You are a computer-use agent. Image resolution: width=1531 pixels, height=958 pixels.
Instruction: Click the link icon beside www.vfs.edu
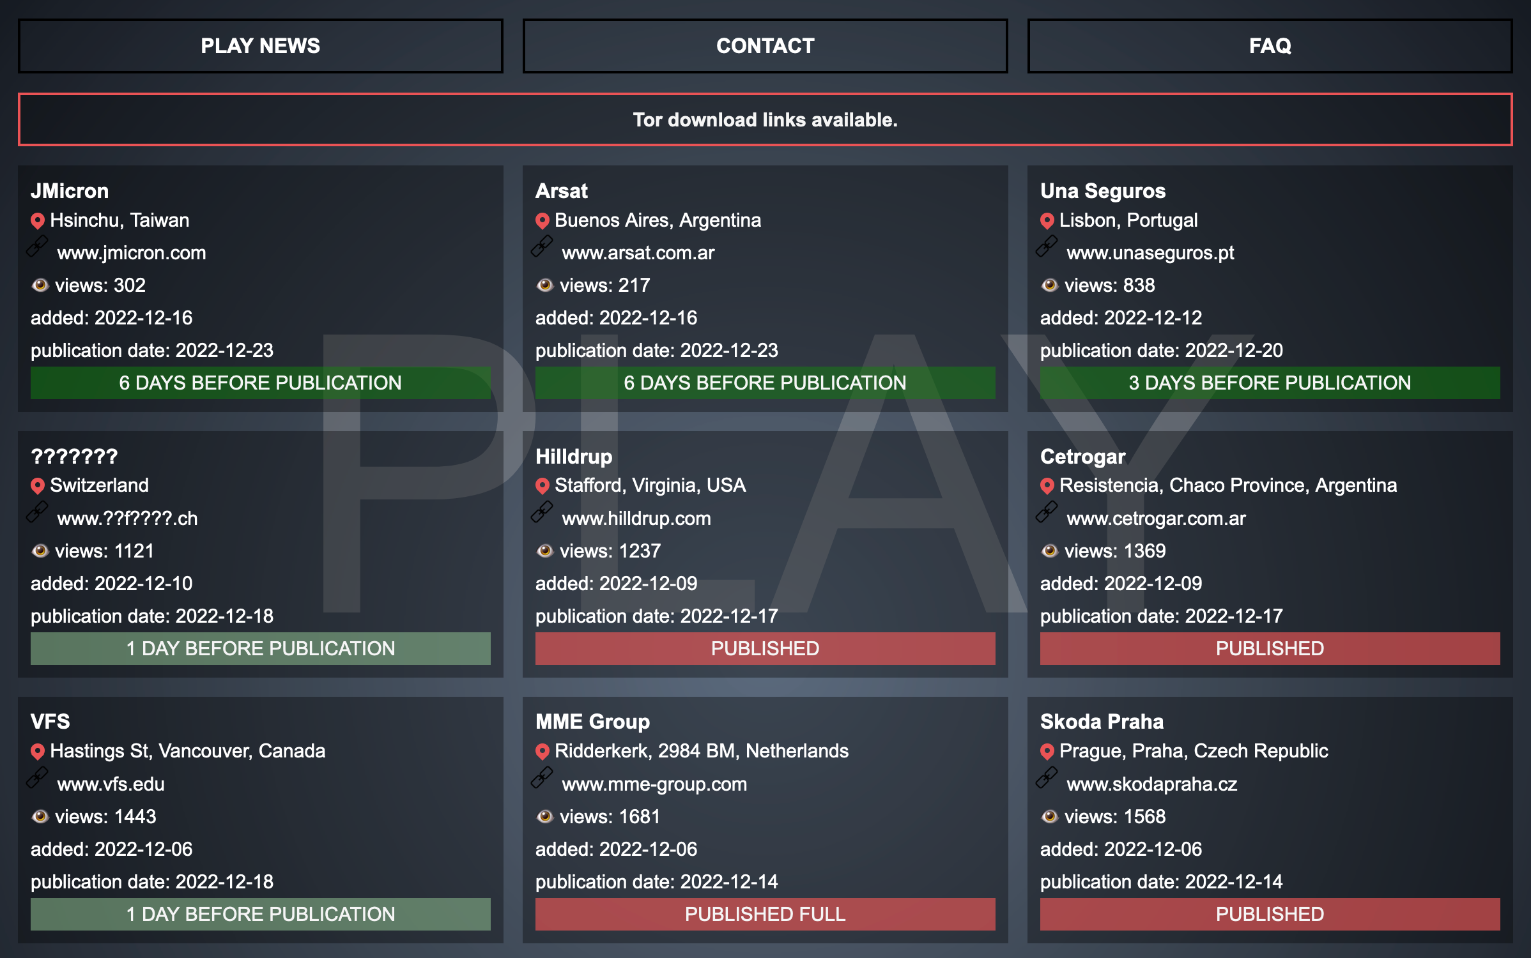(37, 778)
